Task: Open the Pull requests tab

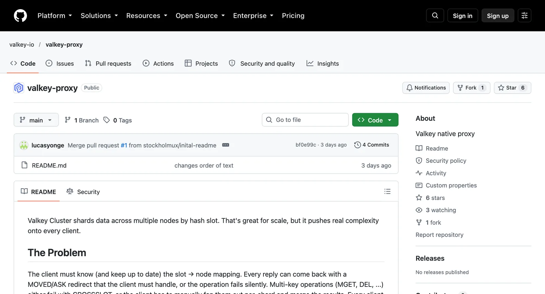Action: [x=108, y=64]
